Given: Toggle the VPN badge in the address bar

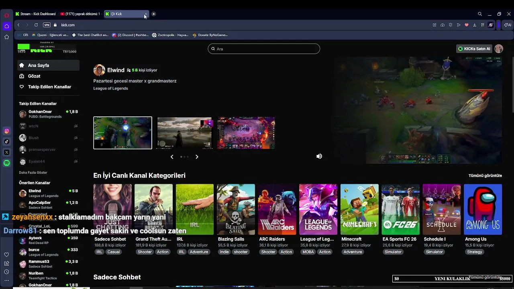Looking at the screenshot, I should [x=47, y=25].
